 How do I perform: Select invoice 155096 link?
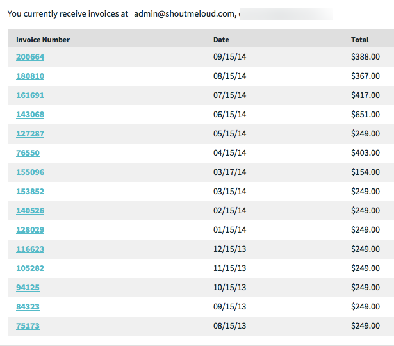pos(30,172)
